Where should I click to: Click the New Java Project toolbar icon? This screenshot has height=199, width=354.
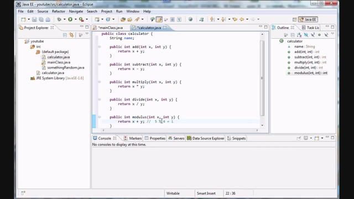pyautogui.click(x=97, y=19)
